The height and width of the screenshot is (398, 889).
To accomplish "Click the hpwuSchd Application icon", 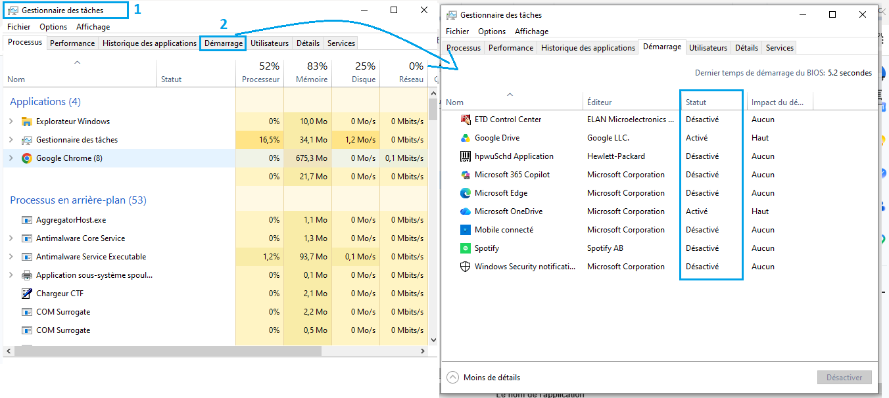I will click(466, 156).
